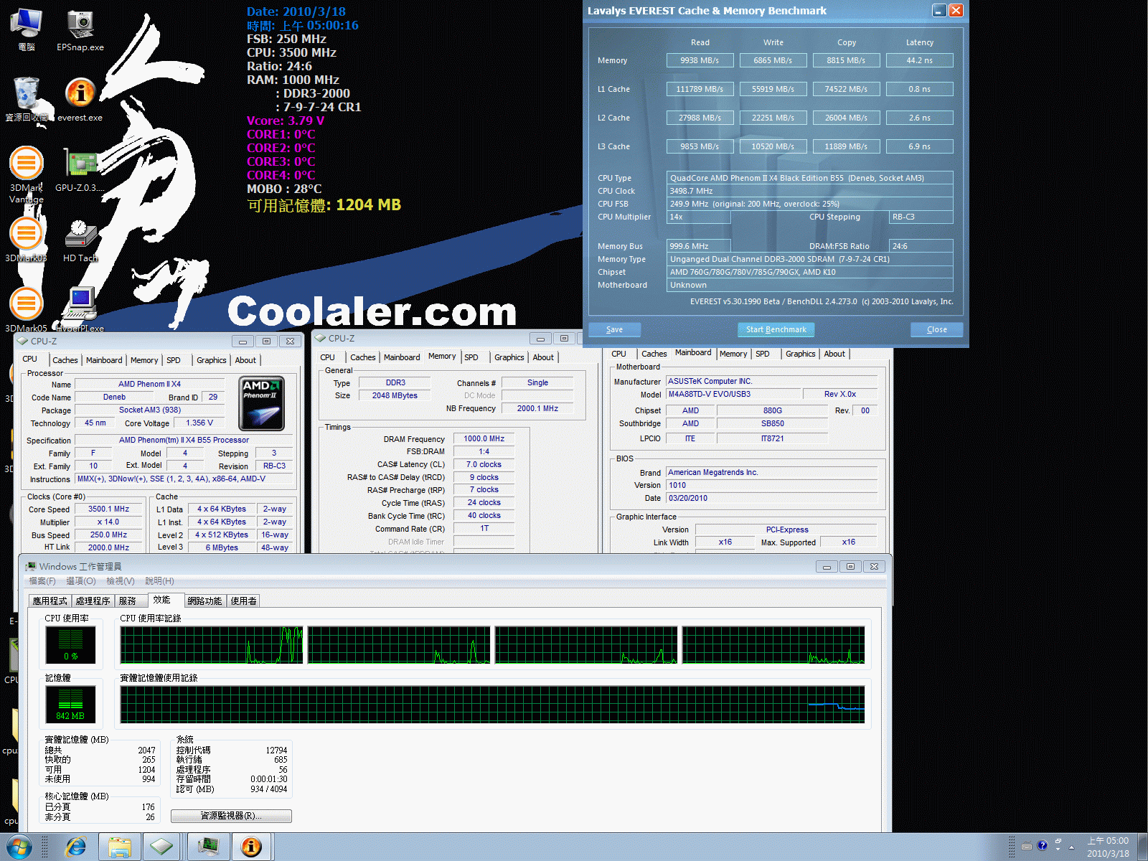
Task: Click Save in the EVEREST benchmark window
Action: pyautogui.click(x=614, y=329)
